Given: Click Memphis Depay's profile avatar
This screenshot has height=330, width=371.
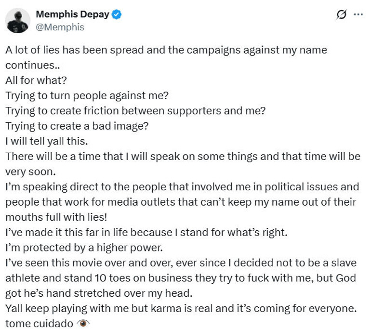Looking at the screenshot, I should pyautogui.click(x=18, y=21).
